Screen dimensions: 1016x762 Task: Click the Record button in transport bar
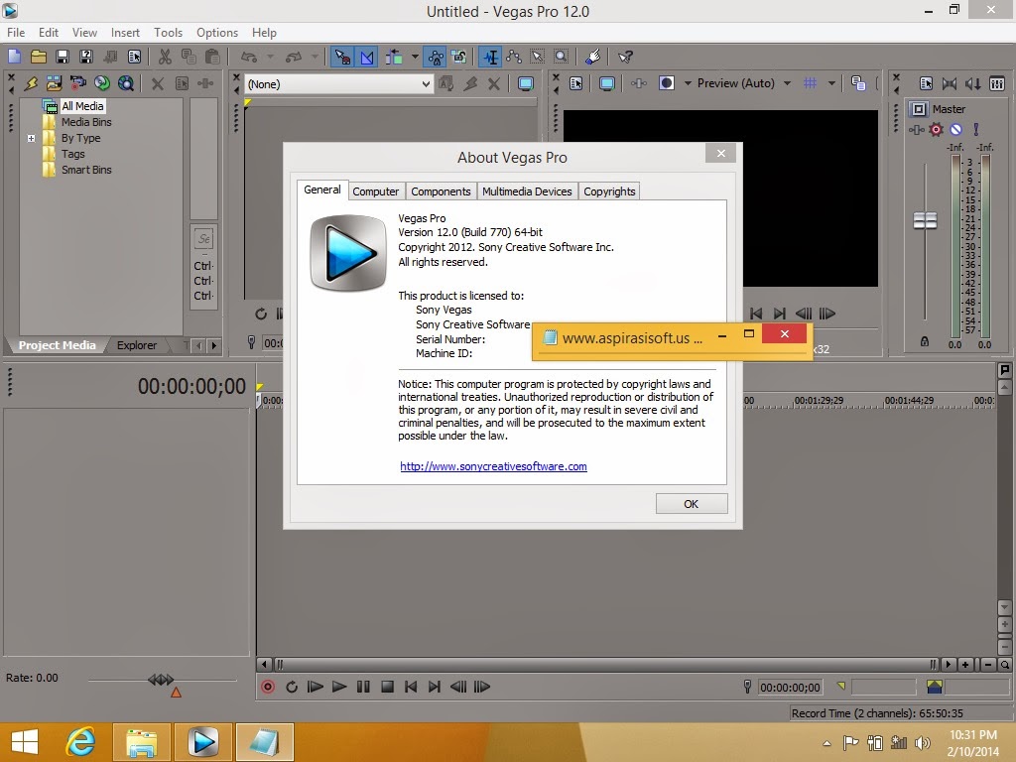(268, 687)
